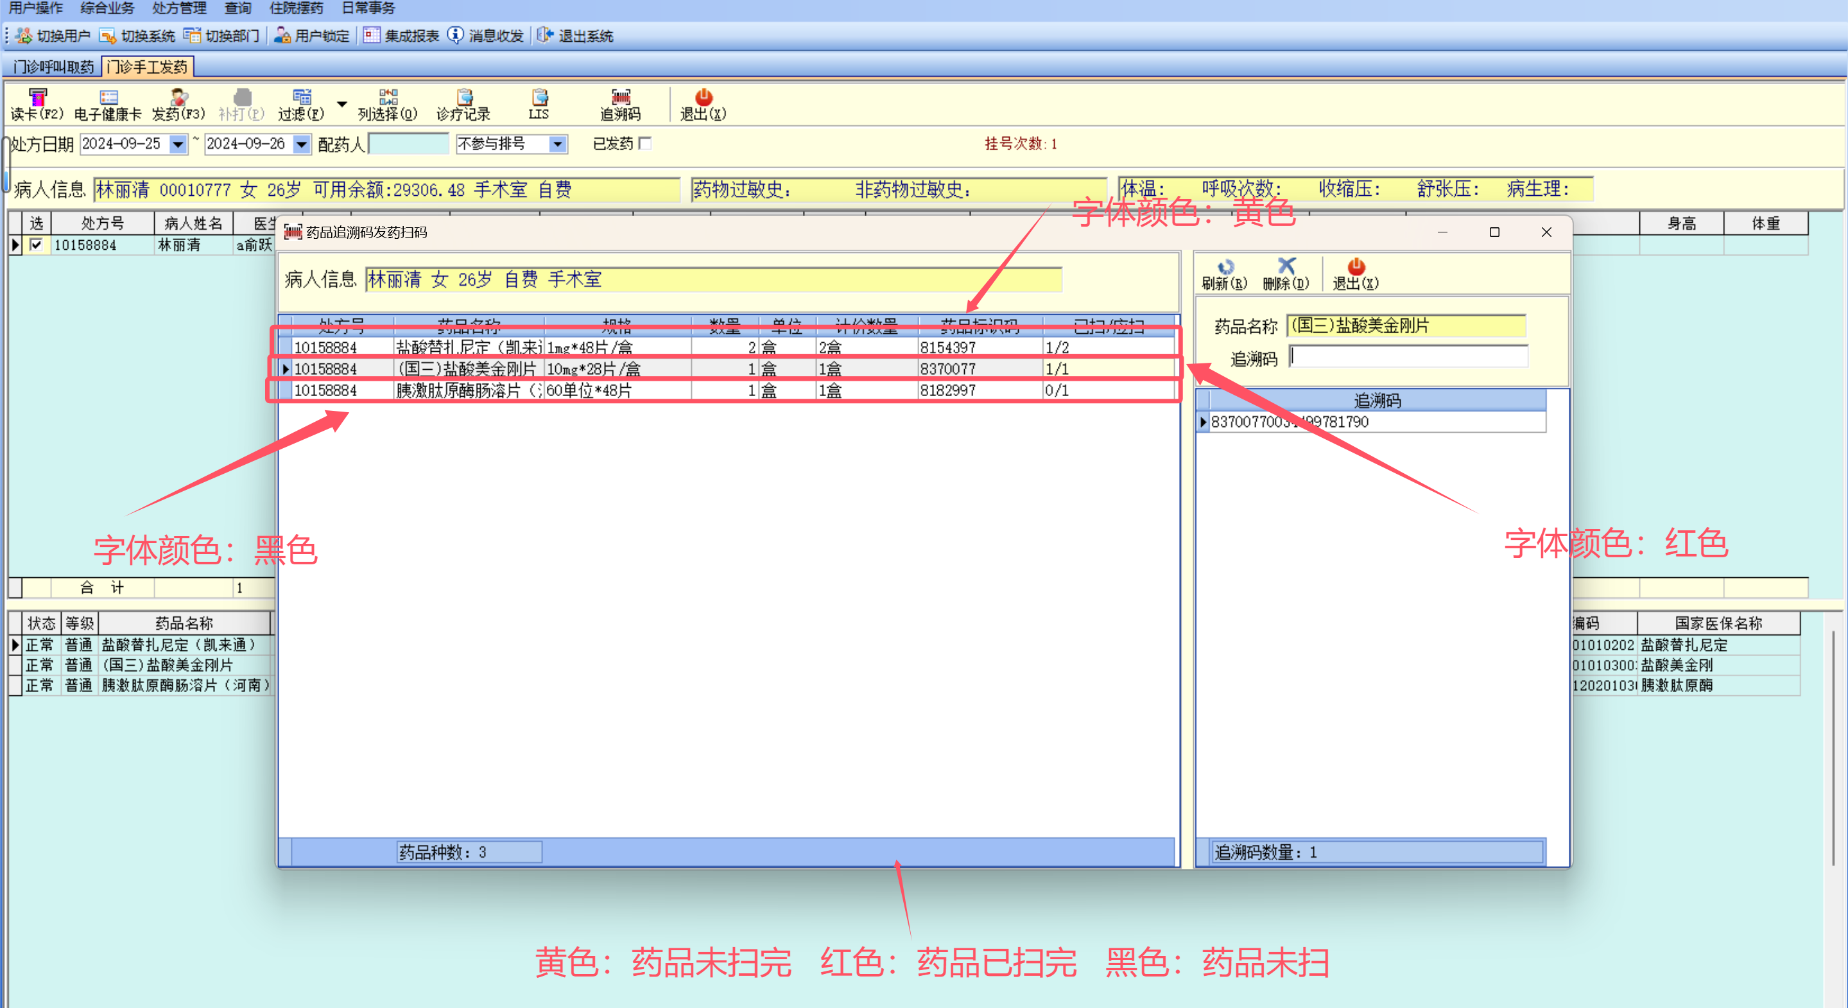Screen dimensions: 1848x1008
Task: Click the 删除(D) delete icon in dialog
Action: tap(1286, 267)
